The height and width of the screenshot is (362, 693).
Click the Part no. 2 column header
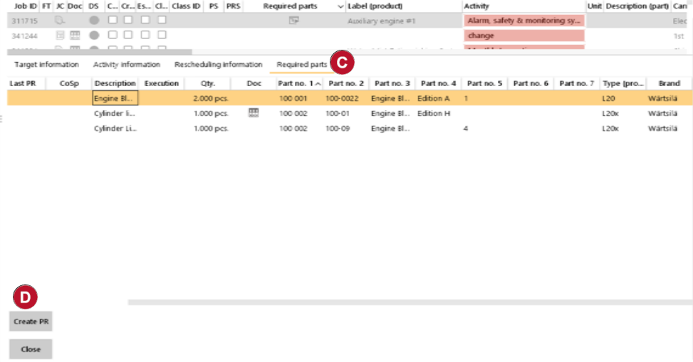pos(346,83)
